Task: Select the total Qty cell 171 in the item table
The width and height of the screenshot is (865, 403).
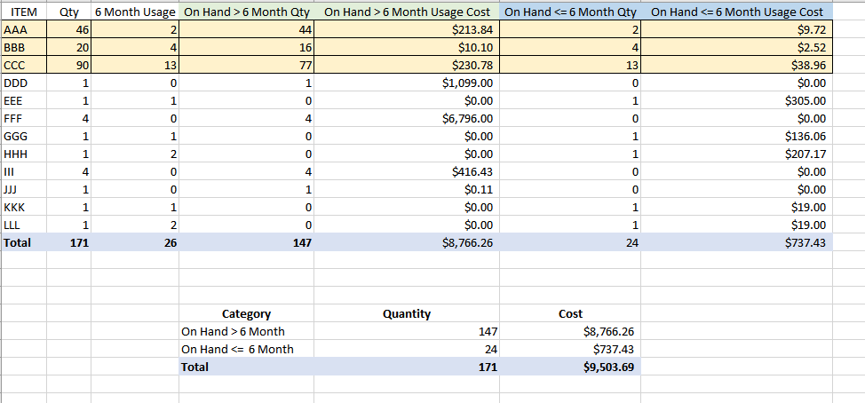Action: (x=69, y=242)
